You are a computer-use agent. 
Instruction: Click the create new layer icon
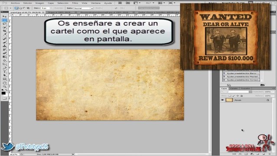click(264, 154)
